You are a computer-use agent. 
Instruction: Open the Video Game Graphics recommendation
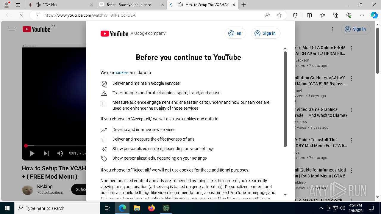pyautogui.click(x=321, y=112)
